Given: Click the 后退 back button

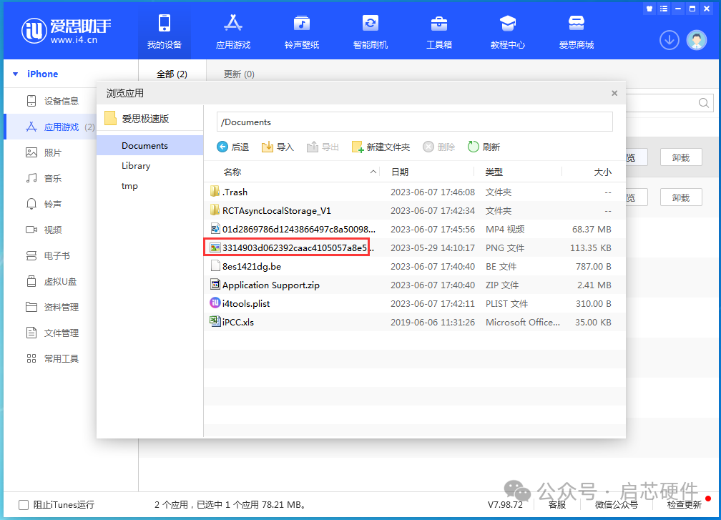Looking at the screenshot, I should pos(232,147).
